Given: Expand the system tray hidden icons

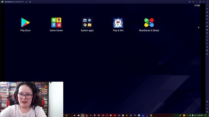Looking at the screenshot, I should click(187, 115).
